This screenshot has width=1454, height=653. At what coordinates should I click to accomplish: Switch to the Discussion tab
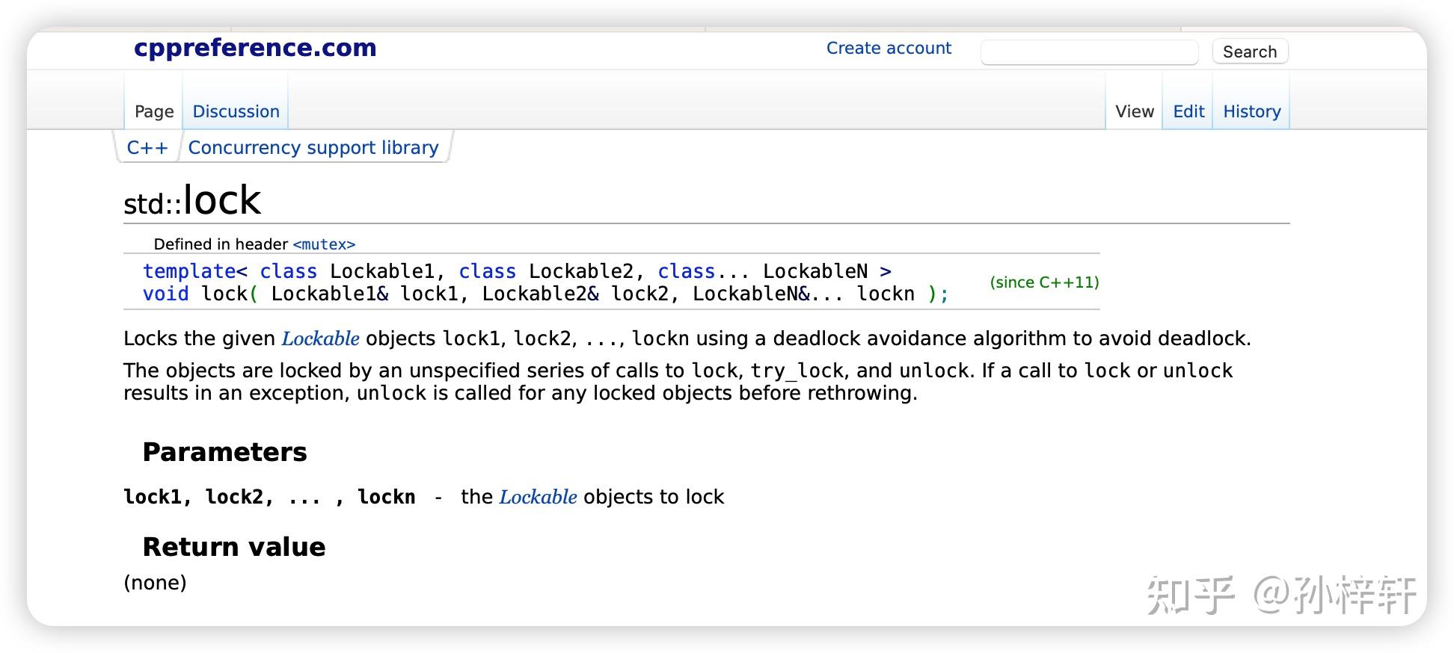[236, 112]
